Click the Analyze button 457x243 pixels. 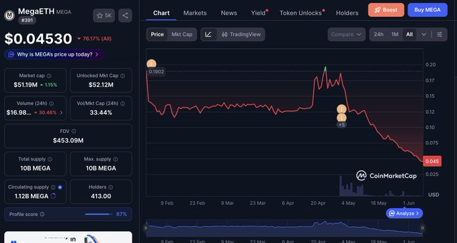405,213
